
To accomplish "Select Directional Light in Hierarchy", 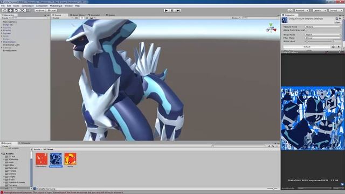I will [x=11, y=45].
